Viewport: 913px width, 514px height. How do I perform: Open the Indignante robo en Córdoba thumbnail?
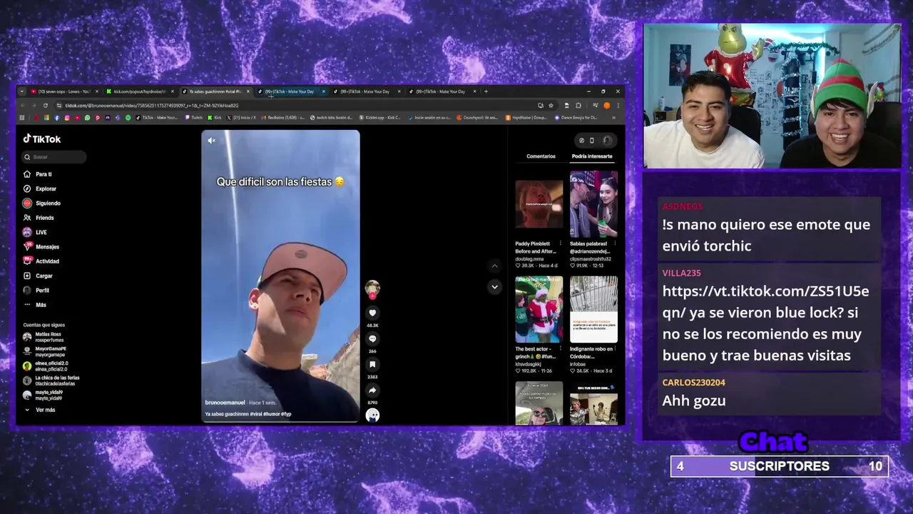[593, 310]
